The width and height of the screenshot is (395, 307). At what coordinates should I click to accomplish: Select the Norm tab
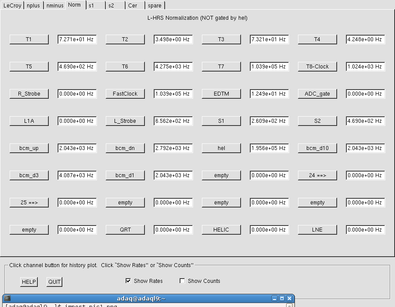[75, 5]
